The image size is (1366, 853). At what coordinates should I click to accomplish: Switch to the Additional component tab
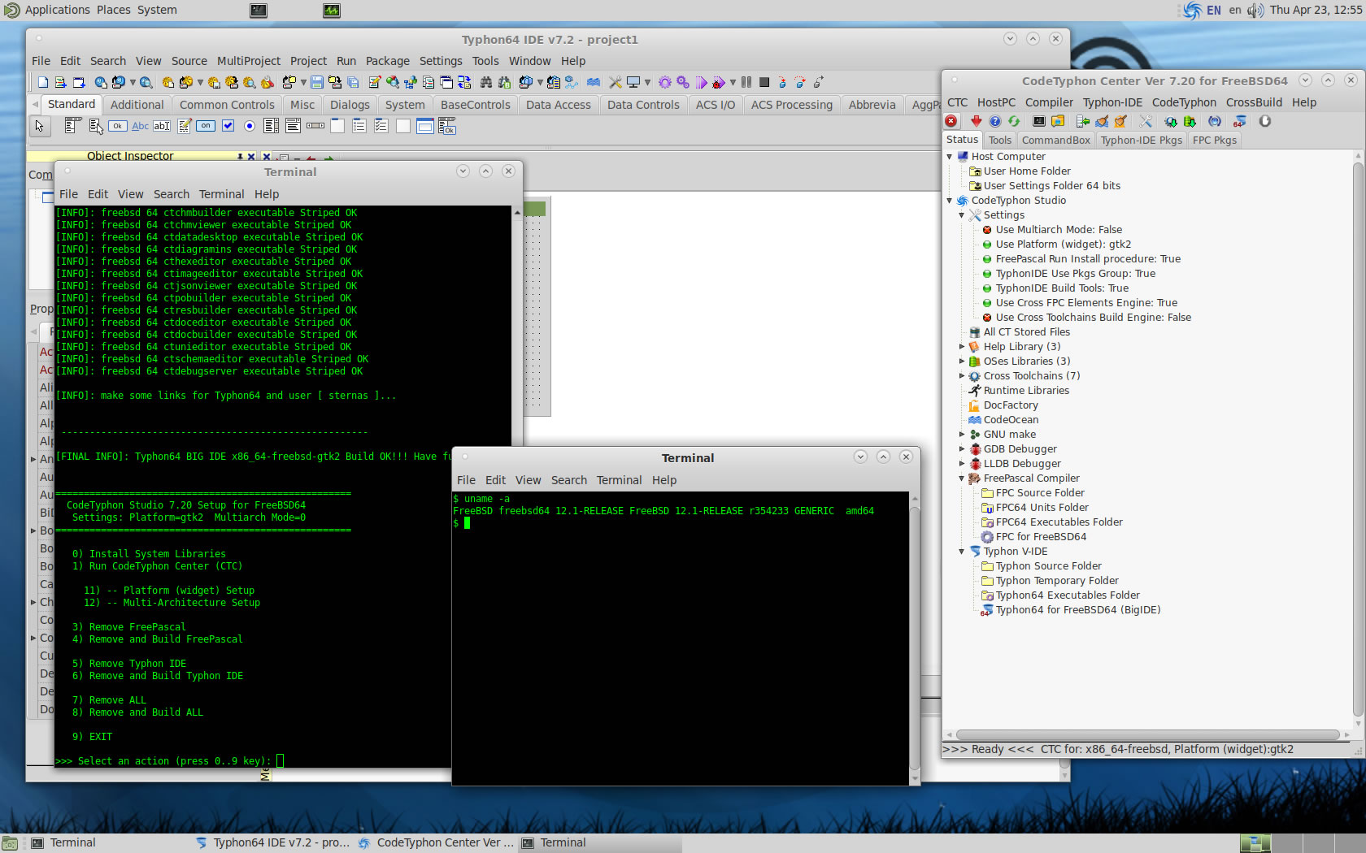137,105
